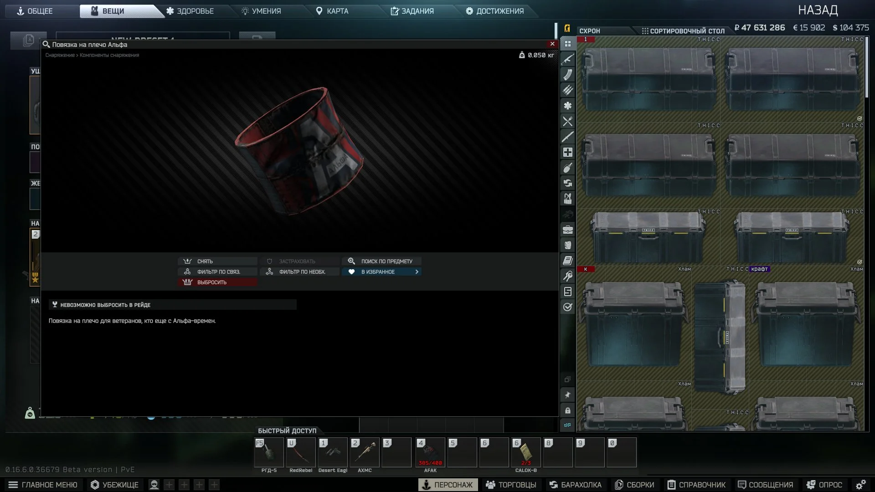Close the Повязка на плечо Альфа window

pyautogui.click(x=552, y=44)
